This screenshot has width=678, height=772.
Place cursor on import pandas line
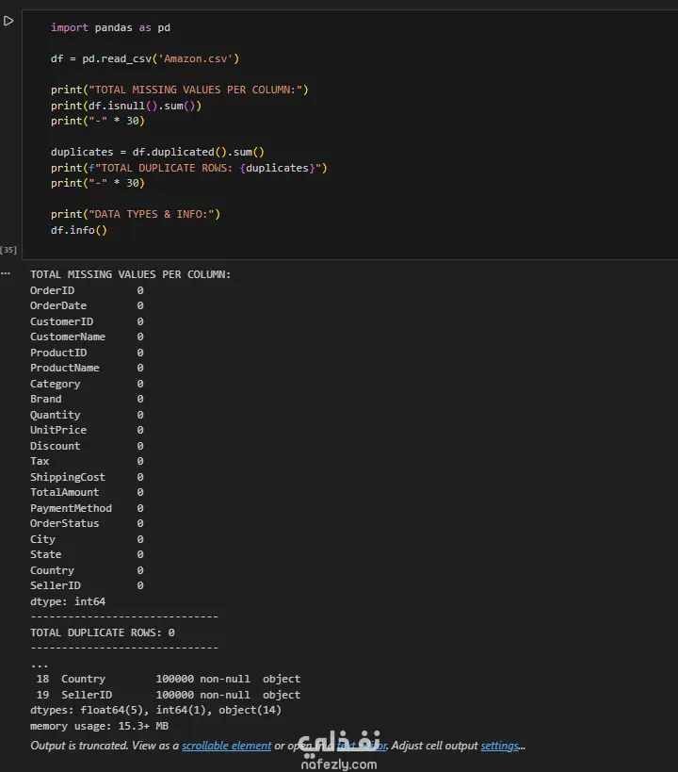coord(110,28)
